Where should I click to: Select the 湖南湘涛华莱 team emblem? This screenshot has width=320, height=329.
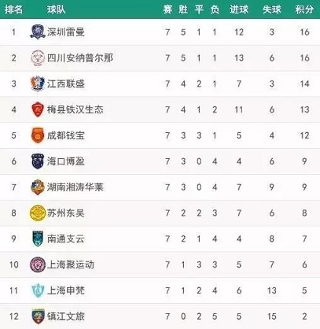click(38, 187)
